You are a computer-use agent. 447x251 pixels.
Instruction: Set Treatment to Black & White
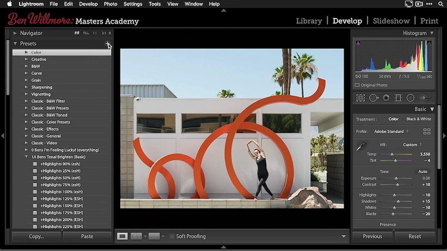point(418,119)
